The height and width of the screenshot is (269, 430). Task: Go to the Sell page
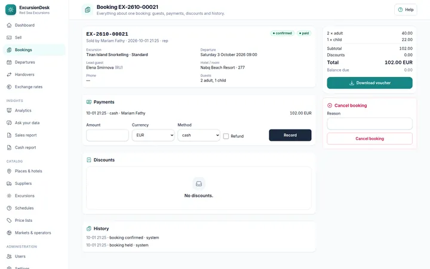pyautogui.click(x=34, y=38)
